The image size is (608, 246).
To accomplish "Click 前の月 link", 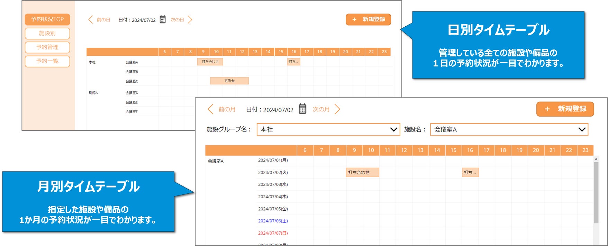I will click(227, 109).
